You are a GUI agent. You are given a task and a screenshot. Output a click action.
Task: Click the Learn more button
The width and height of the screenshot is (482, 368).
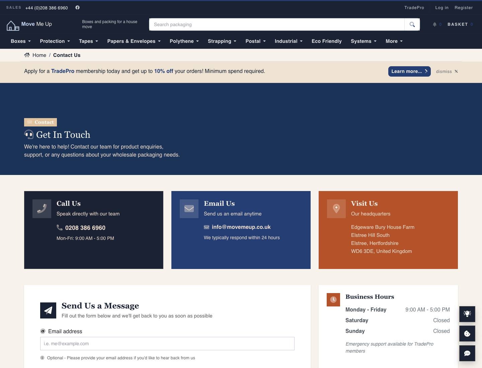pos(409,71)
